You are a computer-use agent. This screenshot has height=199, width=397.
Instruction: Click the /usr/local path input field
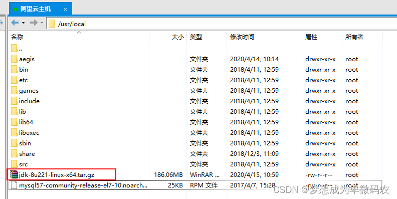pos(222,24)
